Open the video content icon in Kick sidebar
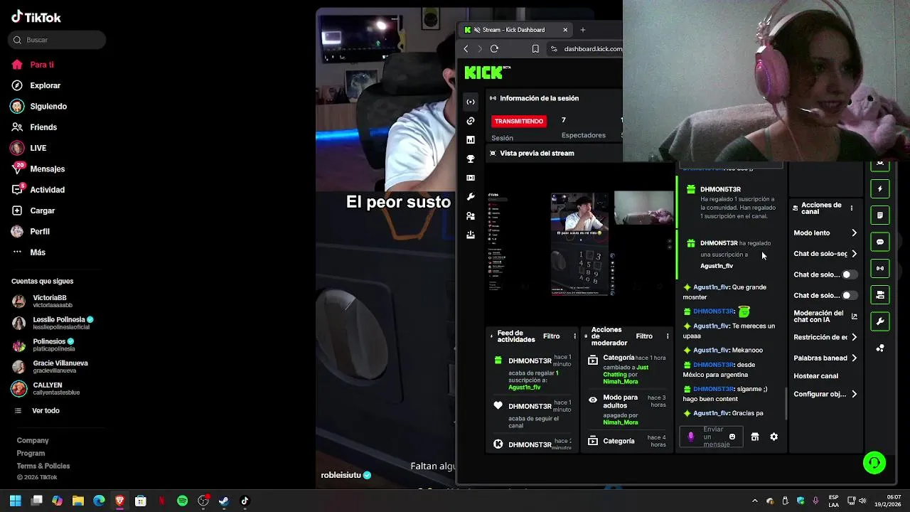Screen dimensions: 910x512 (x=471, y=178)
